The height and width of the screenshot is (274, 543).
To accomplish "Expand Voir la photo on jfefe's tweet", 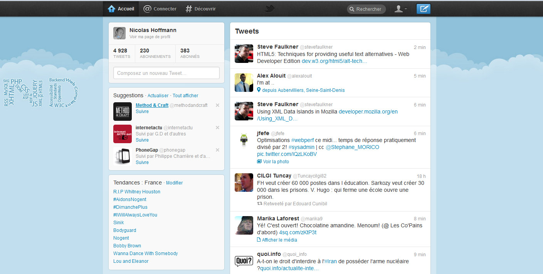I will (273, 162).
